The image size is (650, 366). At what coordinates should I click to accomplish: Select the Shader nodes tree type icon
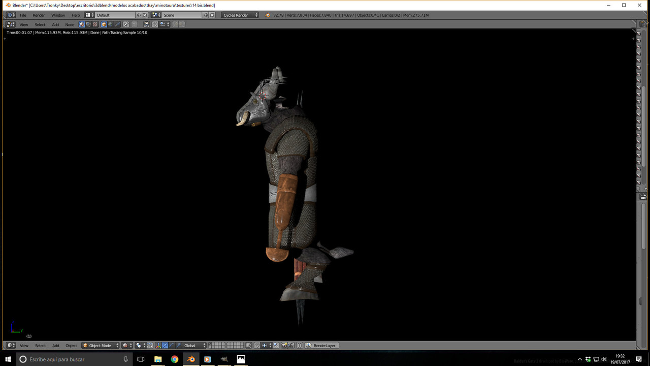click(82, 24)
